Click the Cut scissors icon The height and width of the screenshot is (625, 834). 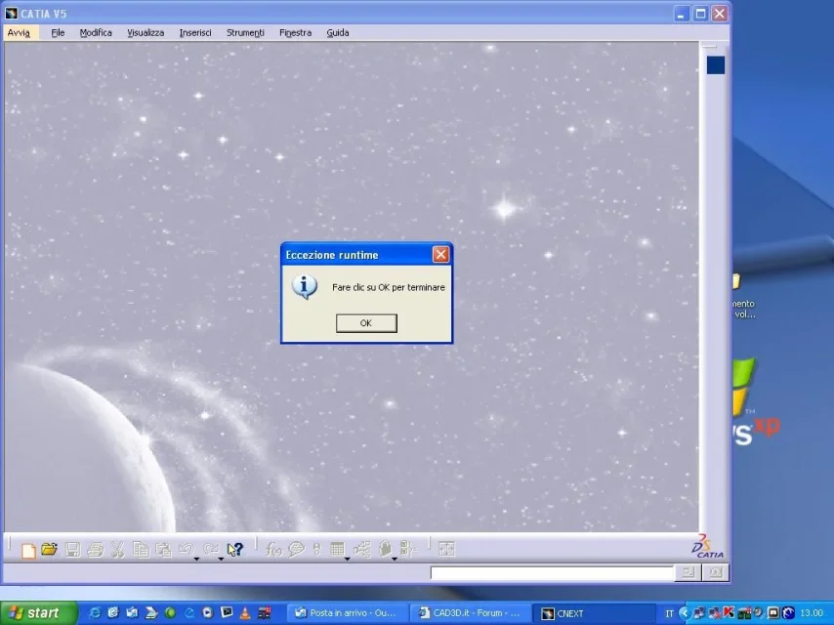coord(117,550)
